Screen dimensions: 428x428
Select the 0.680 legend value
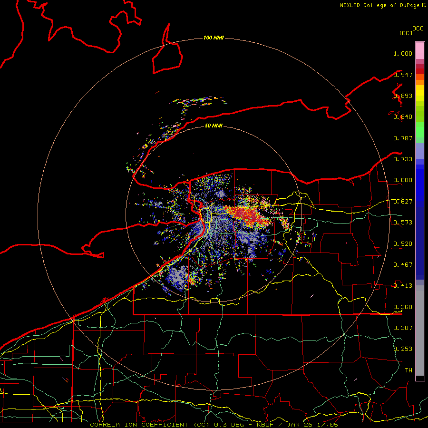(x=403, y=180)
